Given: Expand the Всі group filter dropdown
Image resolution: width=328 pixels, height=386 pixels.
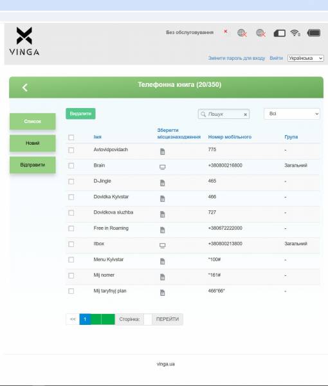Looking at the screenshot, I should pyautogui.click(x=292, y=114).
